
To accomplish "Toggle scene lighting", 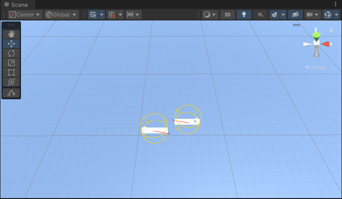I will click(244, 15).
